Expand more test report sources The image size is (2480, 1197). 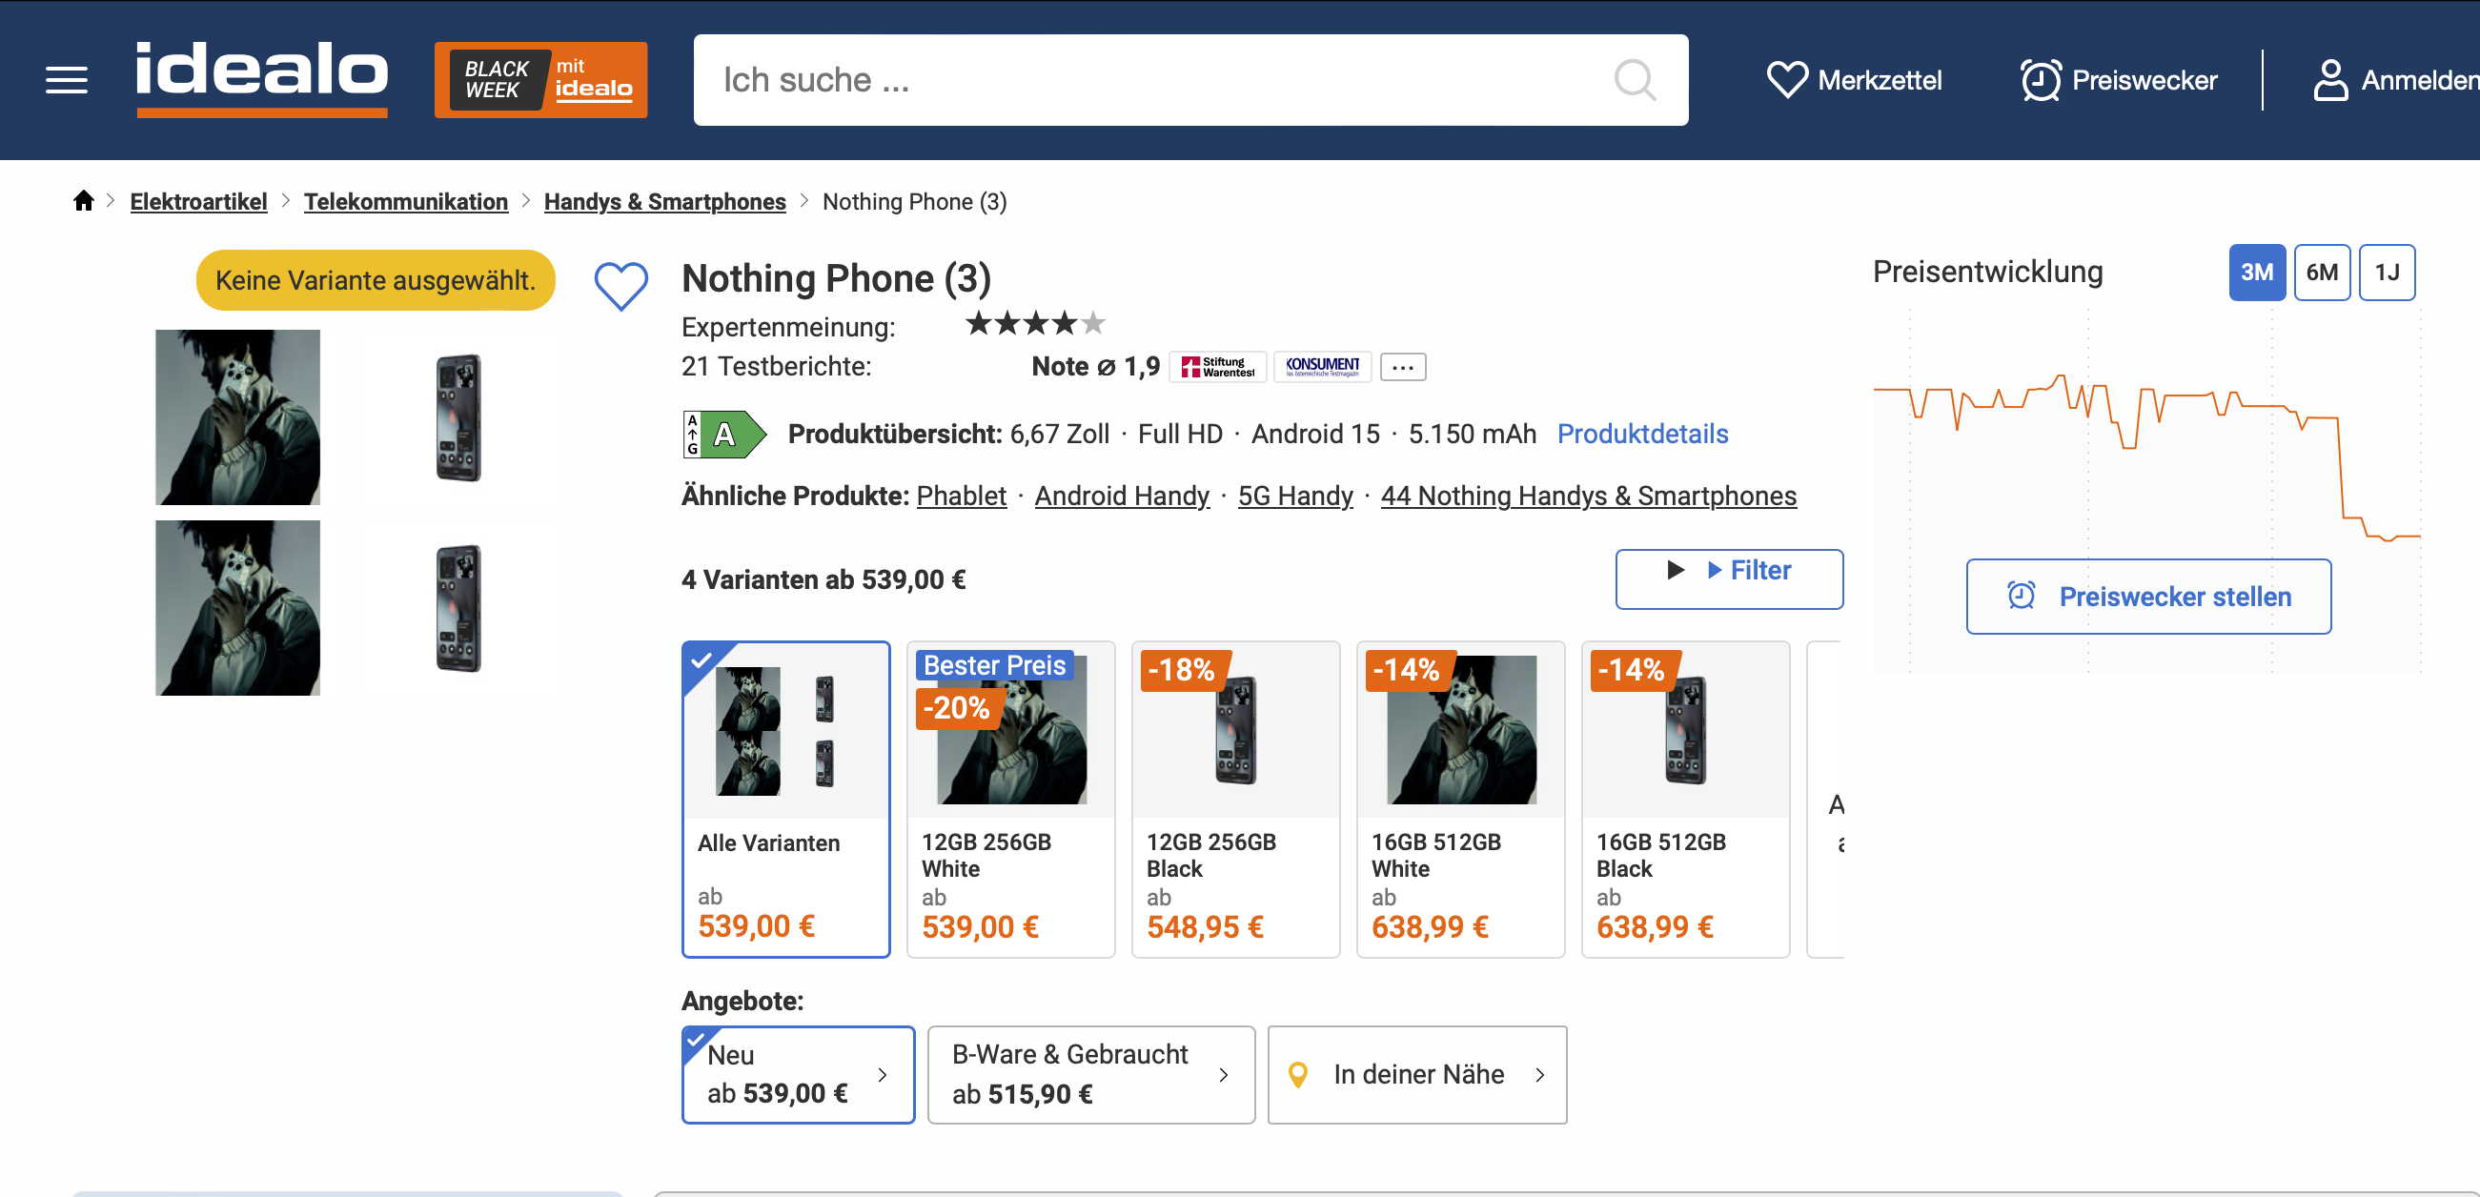(x=1403, y=367)
